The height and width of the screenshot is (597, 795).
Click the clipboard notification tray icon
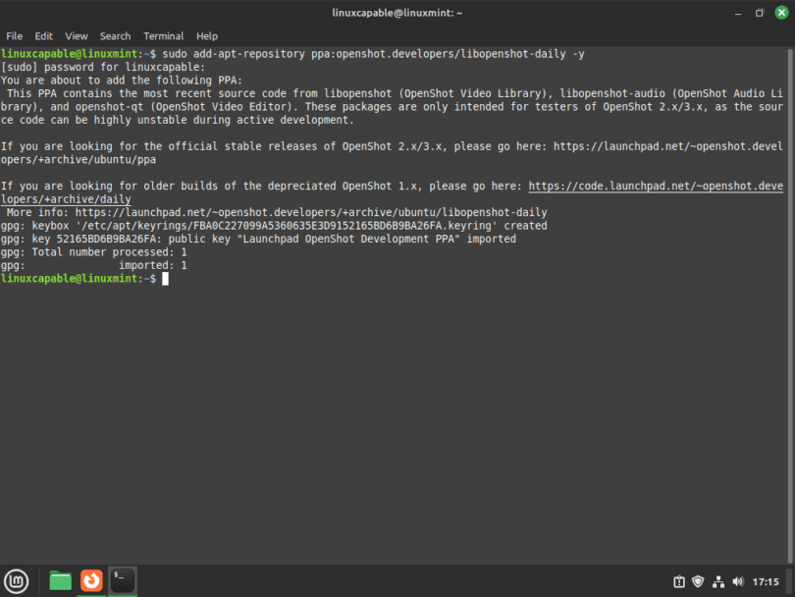click(680, 580)
